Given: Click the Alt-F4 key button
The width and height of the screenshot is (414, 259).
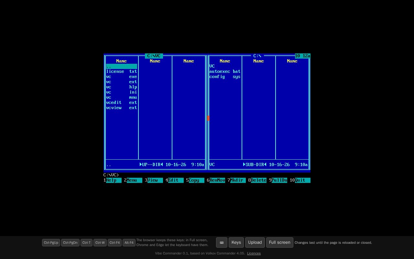Looking at the screenshot, I should 129,242.
